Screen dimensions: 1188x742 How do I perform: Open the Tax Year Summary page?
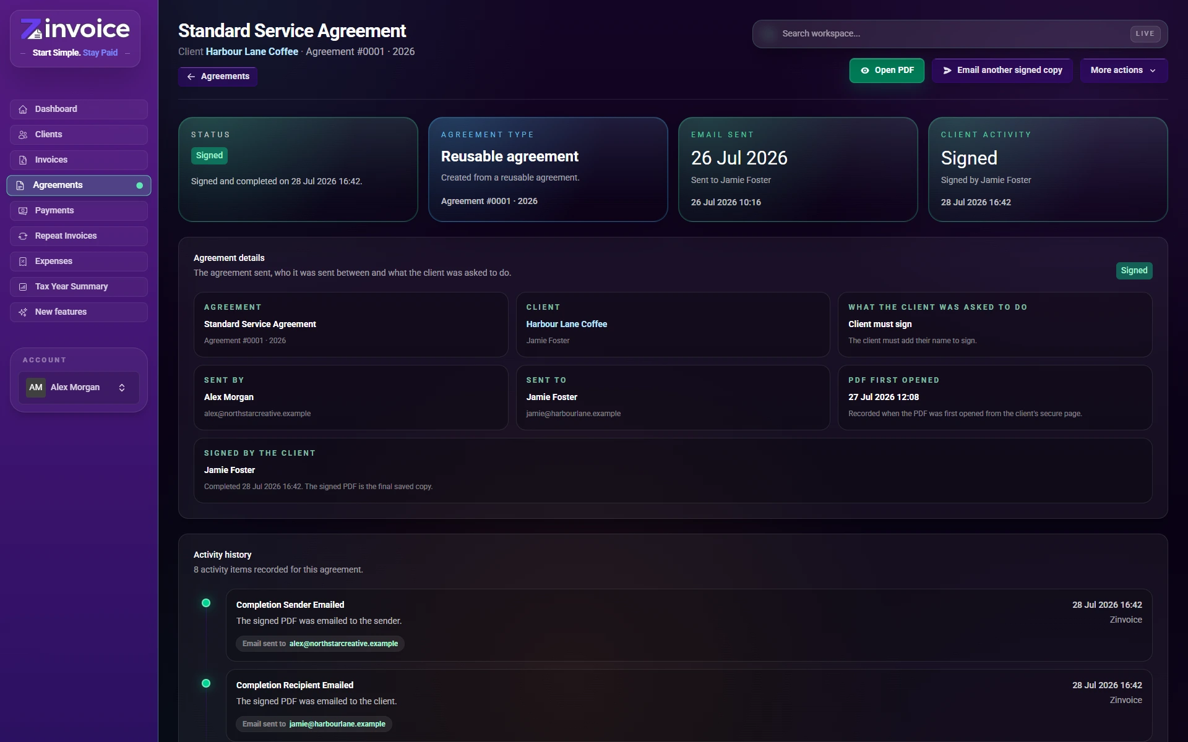pos(79,287)
